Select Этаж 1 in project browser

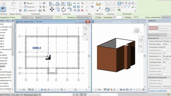[2, 38]
